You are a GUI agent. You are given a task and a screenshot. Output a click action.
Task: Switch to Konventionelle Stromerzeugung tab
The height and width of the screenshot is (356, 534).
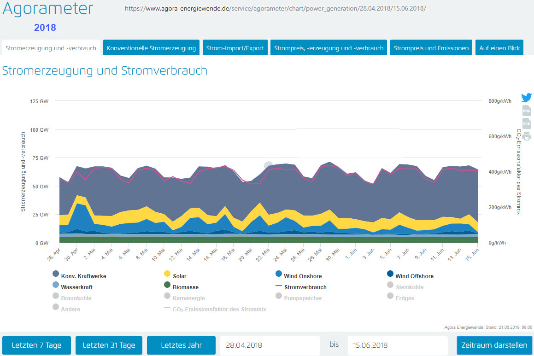coord(151,48)
